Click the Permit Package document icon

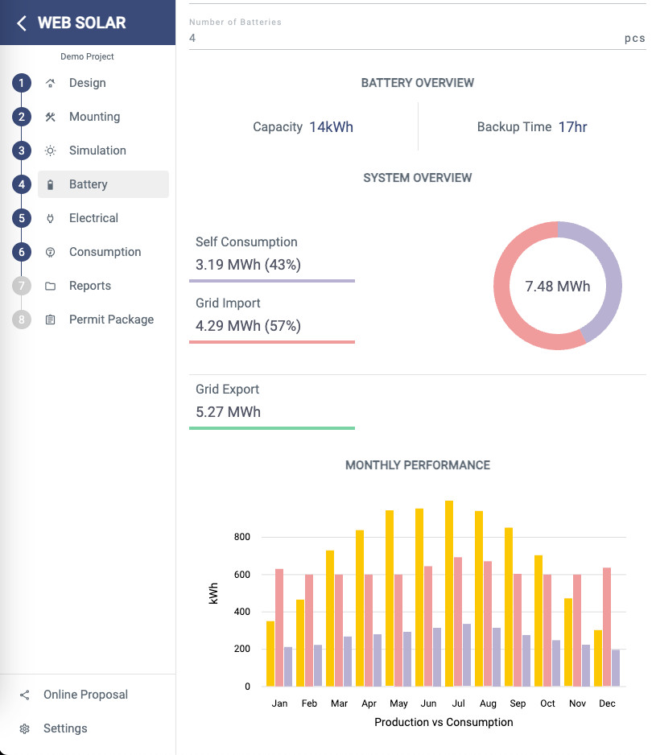pyautogui.click(x=50, y=320)
